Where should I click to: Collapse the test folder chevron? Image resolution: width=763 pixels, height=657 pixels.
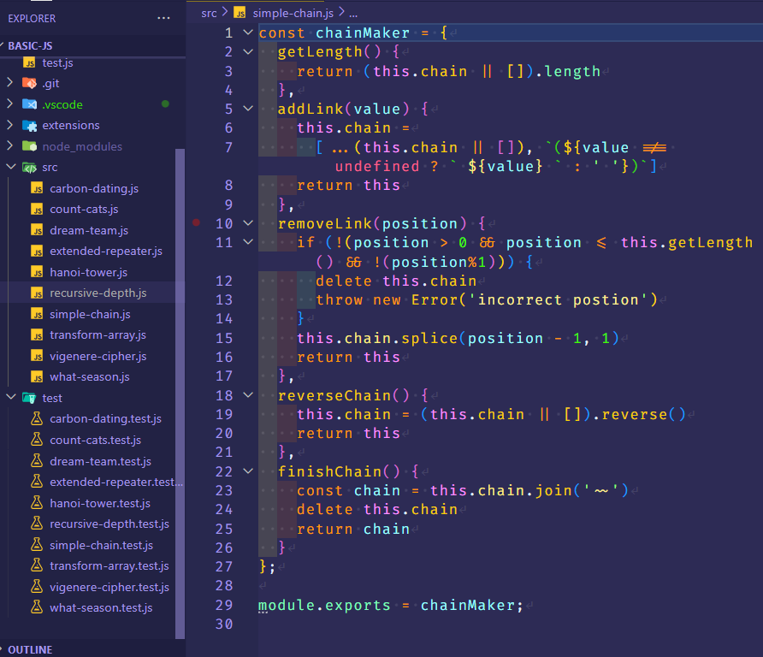tap(11, 397)
